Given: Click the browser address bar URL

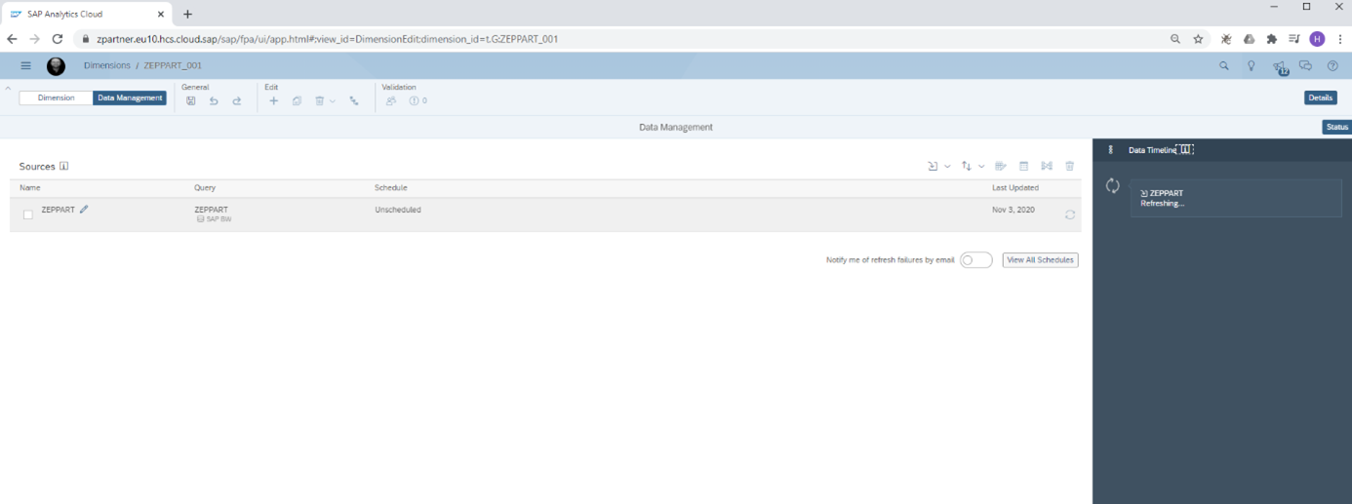Looking at the screenshot, I should point(328,39).
